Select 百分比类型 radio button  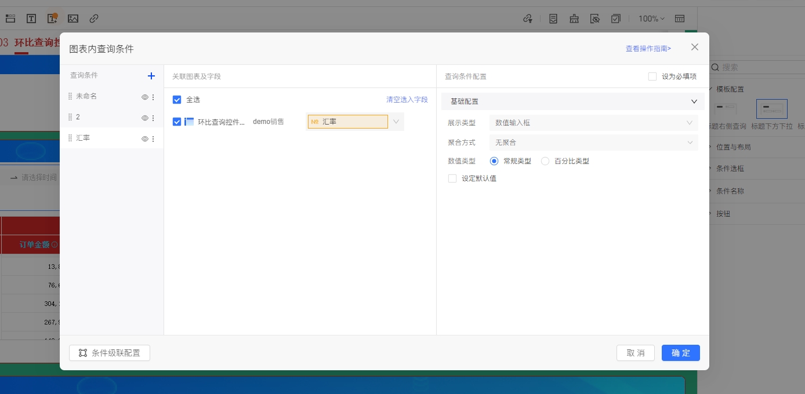pos(545,161)
